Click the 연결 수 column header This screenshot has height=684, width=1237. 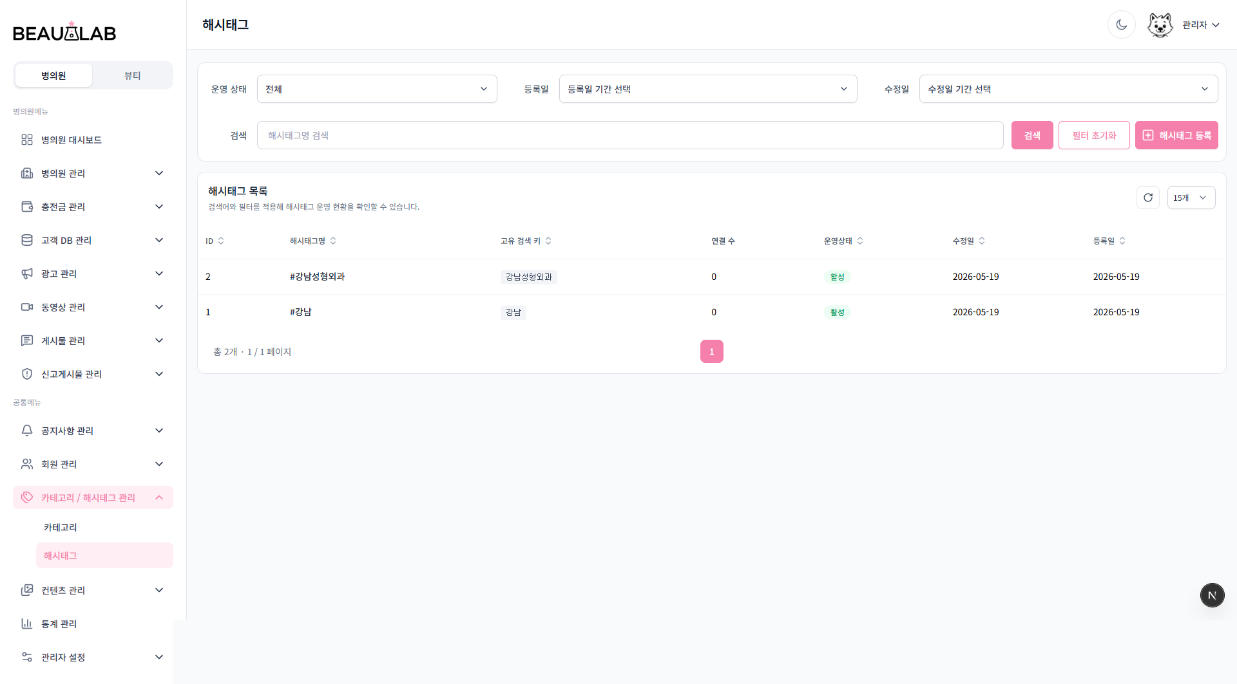point(723,241)
